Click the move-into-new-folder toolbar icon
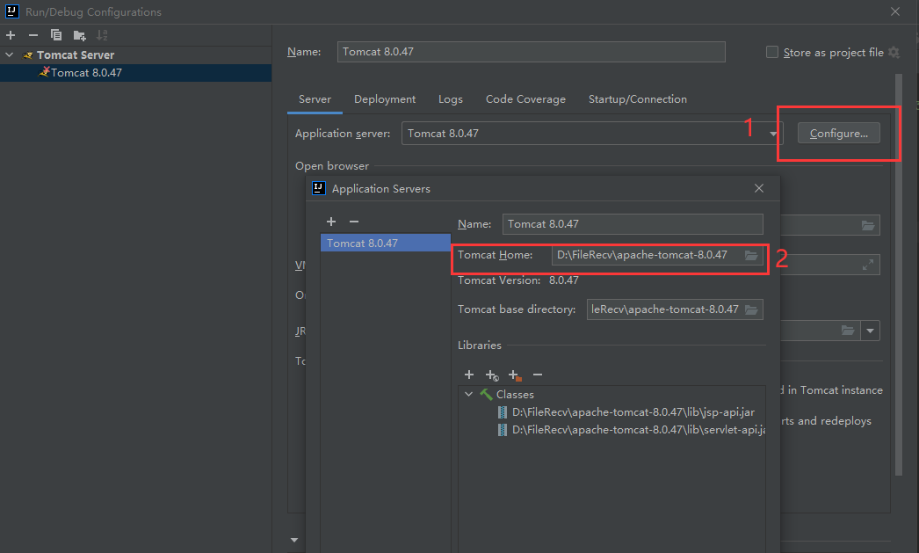 click(80, 36)
